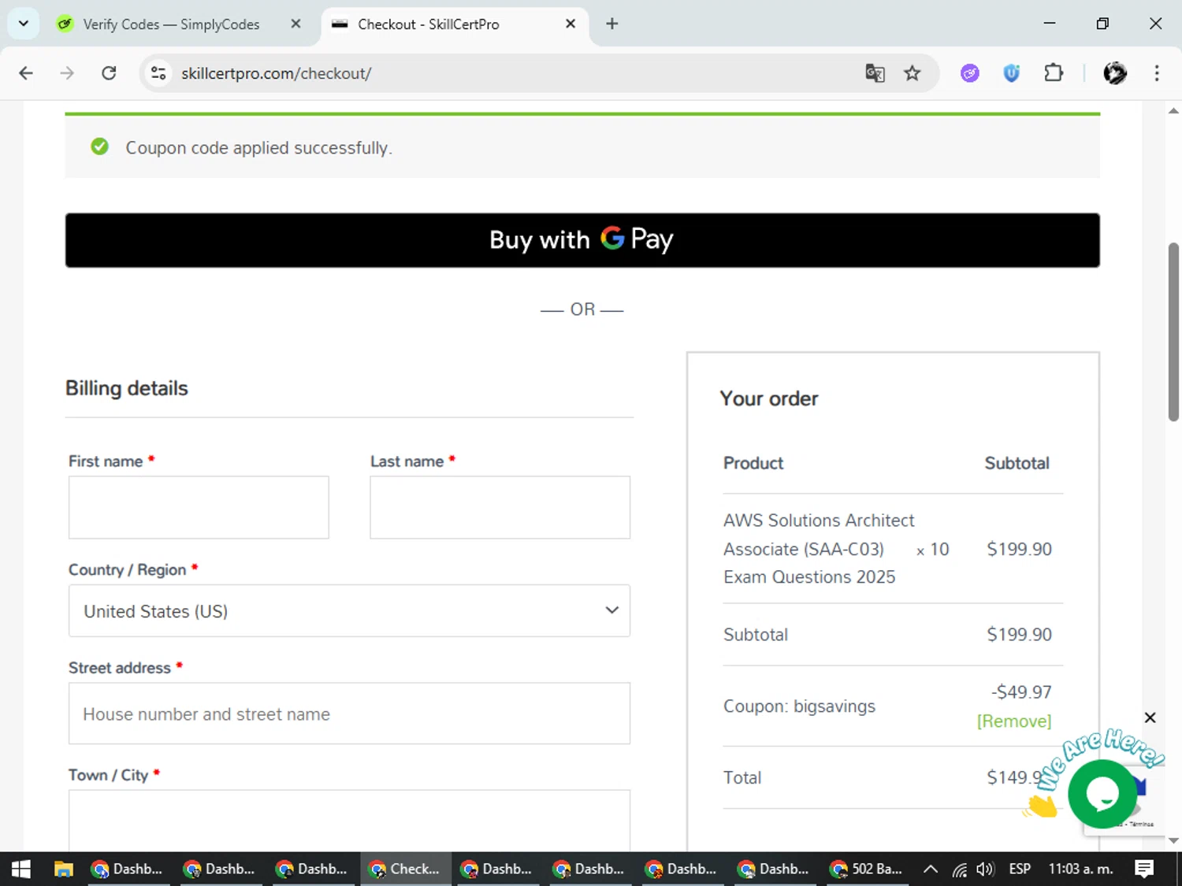Screen dimensions: 1182x886
Task: Go back to the previous page
Action: pyautogui.click(x=26, y=73)
